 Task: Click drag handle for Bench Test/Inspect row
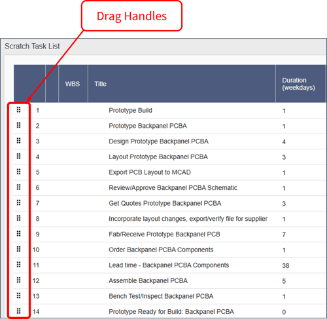tap(19, 295)
